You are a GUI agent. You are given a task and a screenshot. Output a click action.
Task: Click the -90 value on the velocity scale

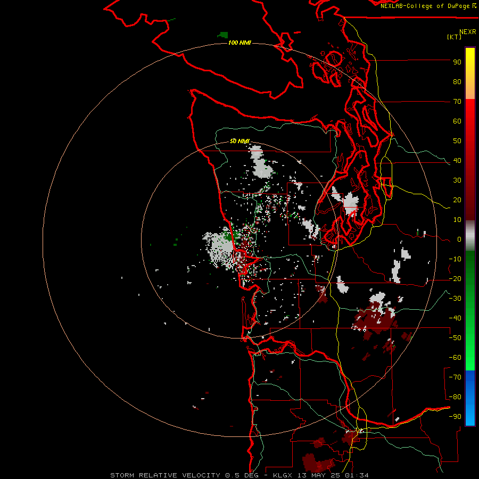point(455,417)
